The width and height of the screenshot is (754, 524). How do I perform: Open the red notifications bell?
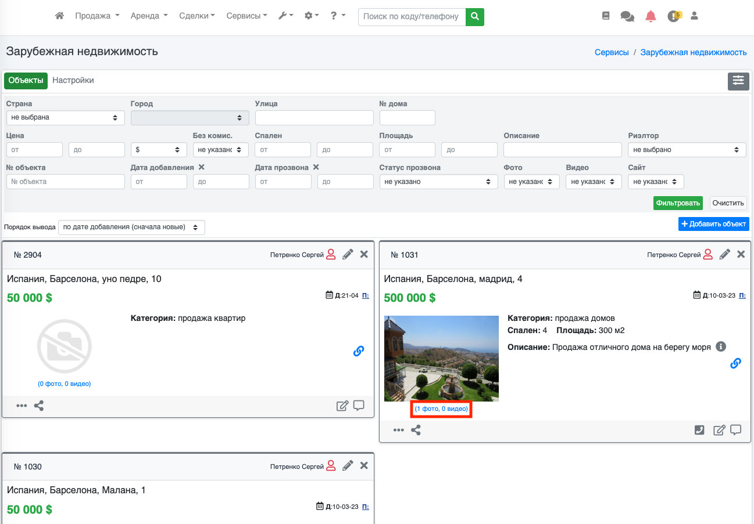coord(651,16)
